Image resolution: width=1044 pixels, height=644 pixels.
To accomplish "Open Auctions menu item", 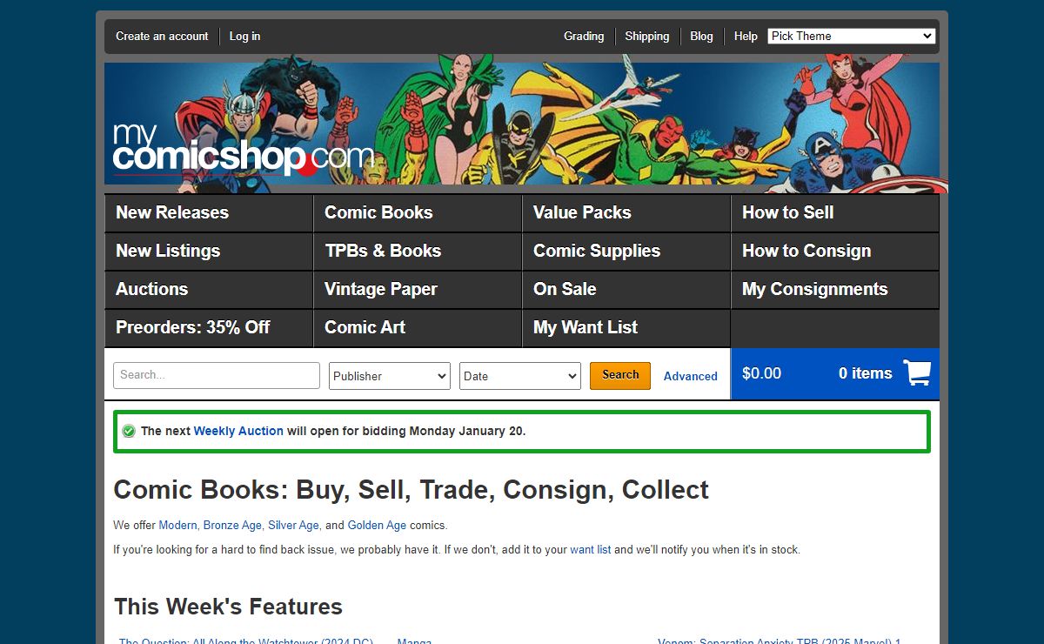I will click(x=209, y=289).
